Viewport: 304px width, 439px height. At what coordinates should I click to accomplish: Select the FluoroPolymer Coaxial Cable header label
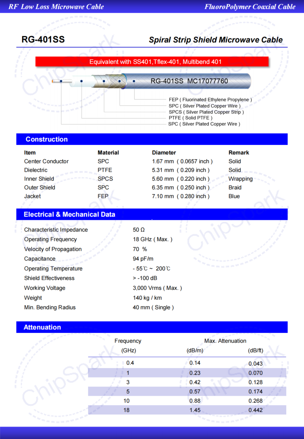(x=251, y=6)
